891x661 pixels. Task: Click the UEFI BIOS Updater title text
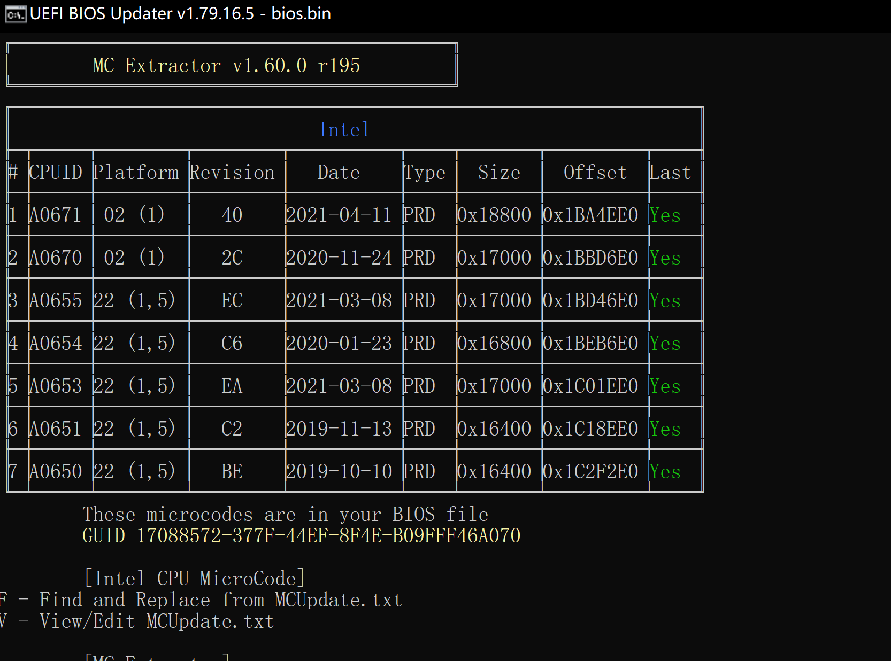point(180,13)
